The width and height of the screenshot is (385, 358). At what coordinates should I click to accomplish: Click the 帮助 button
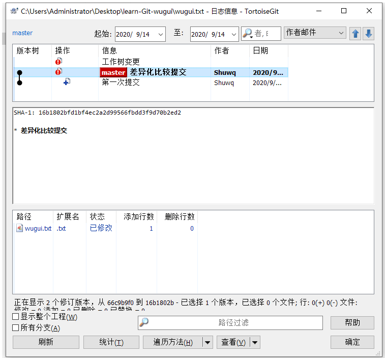pyautogui.click(x=352, y=322)
